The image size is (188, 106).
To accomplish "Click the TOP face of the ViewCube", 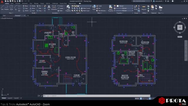I will [x=180, y=27].
